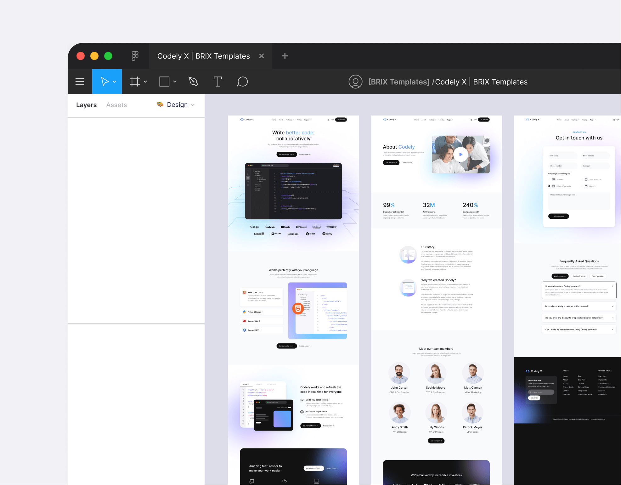
Task: Click the Google logo in brand row
Action: [254, 227]
